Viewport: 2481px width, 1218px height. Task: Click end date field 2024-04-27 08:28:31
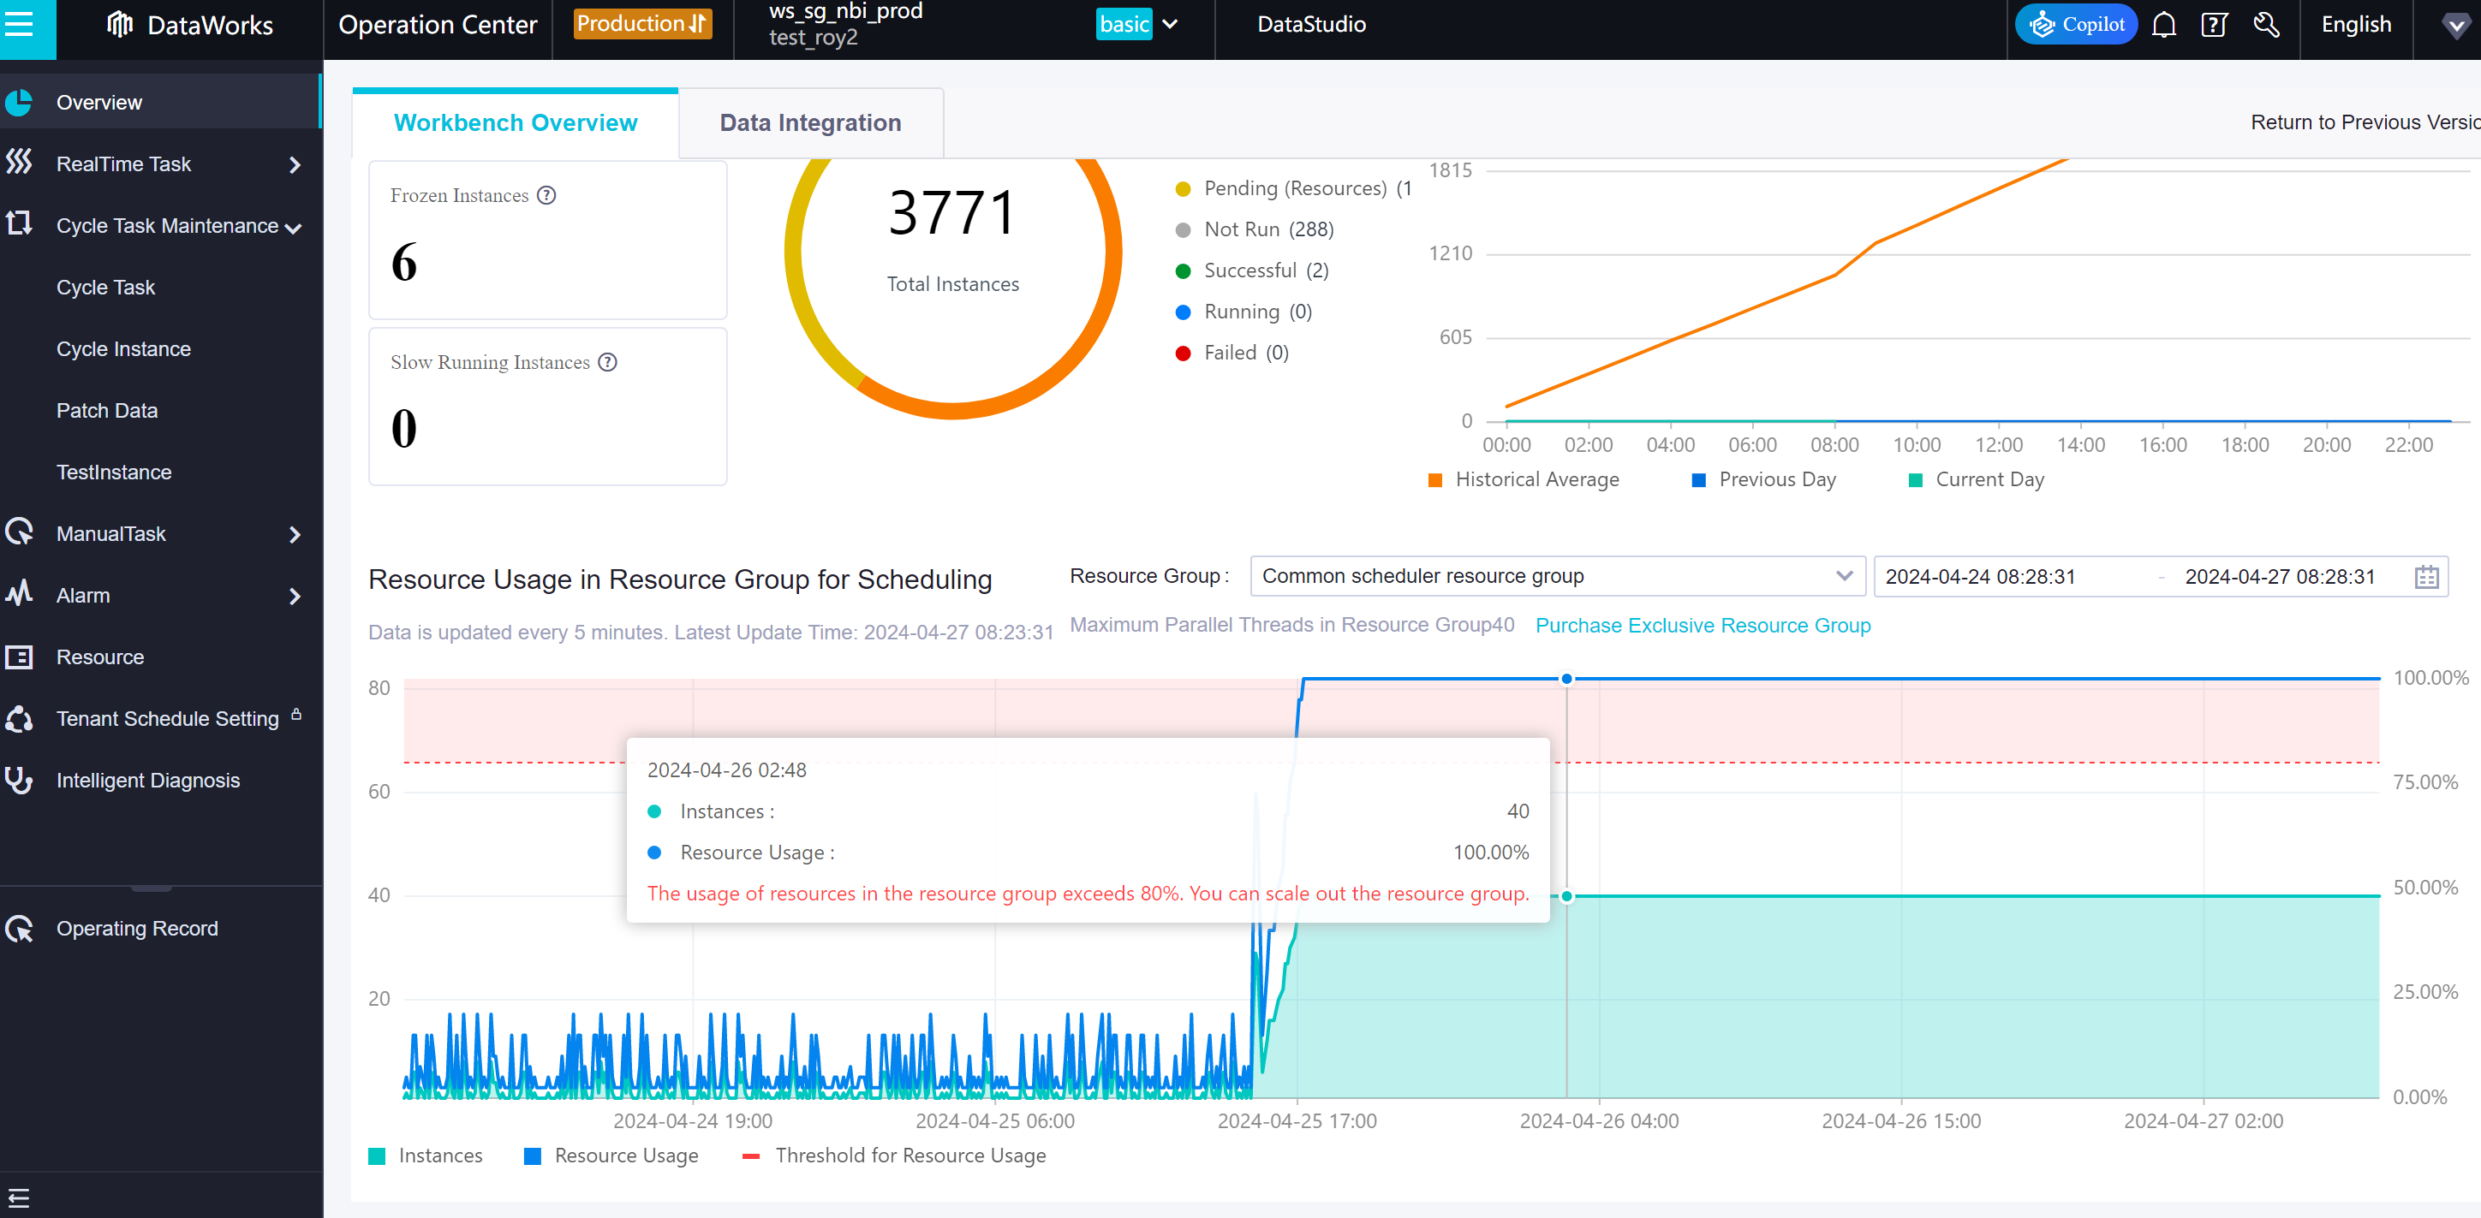click(x=2279, y=577)
